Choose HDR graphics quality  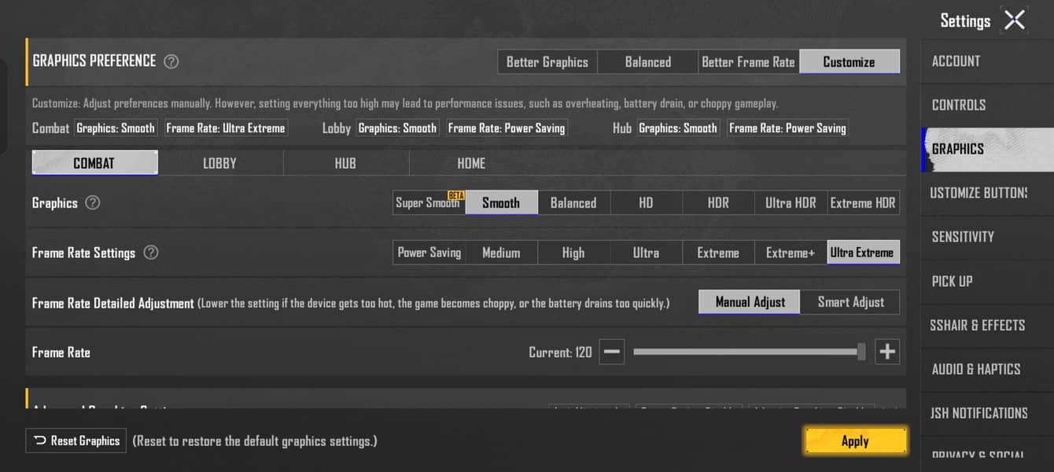coord(719,203)
